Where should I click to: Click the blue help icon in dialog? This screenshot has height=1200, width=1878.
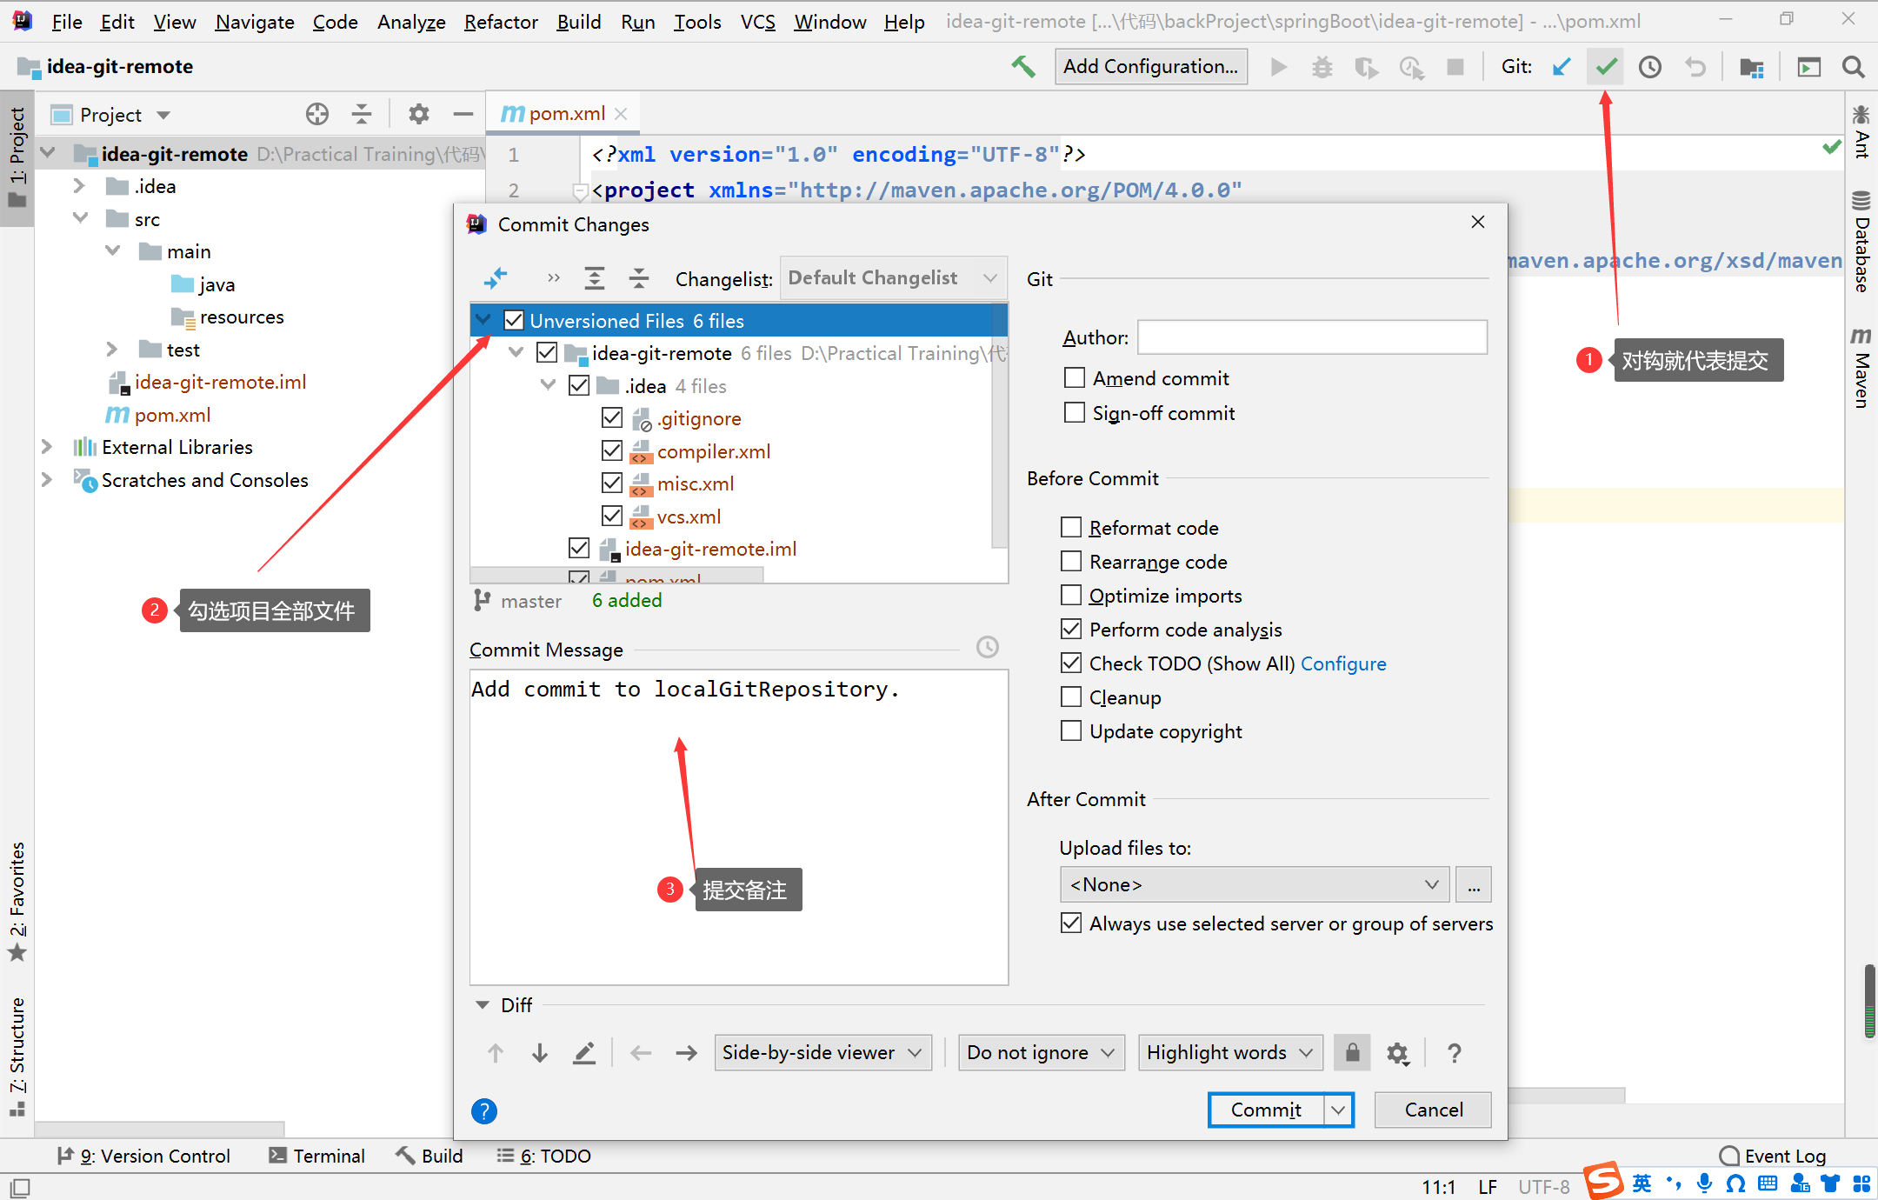484,1110
